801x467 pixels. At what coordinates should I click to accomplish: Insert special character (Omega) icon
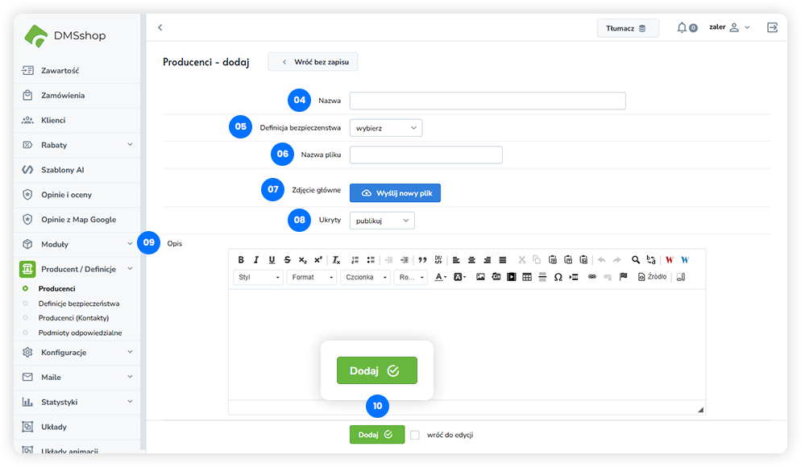coord(558,277)
